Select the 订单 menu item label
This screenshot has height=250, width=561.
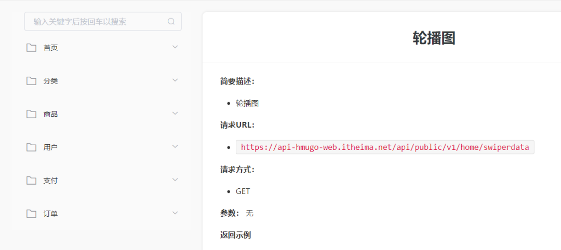point(50,214)
